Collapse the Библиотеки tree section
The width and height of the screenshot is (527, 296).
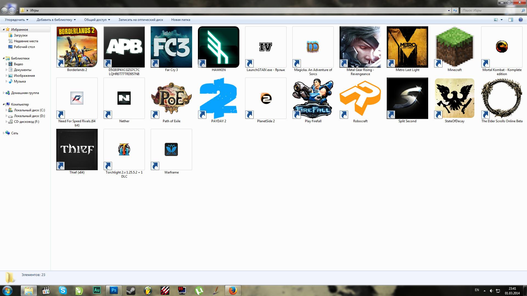pos(4,58)
